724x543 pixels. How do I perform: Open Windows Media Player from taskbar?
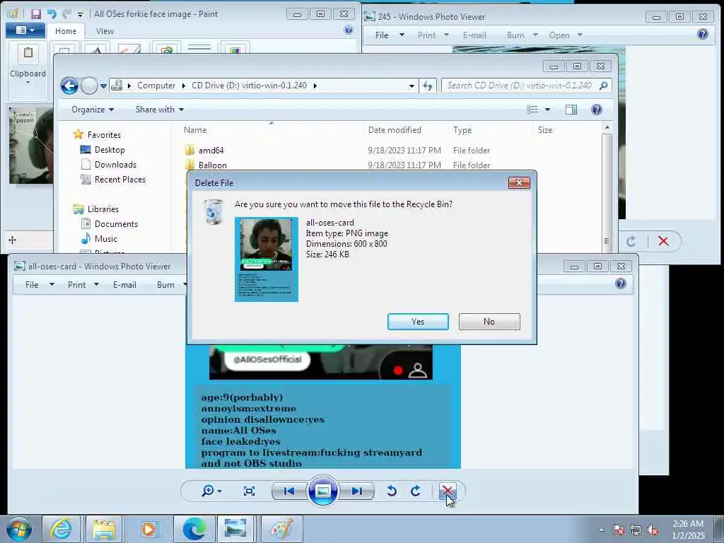[x=148, y=529]
